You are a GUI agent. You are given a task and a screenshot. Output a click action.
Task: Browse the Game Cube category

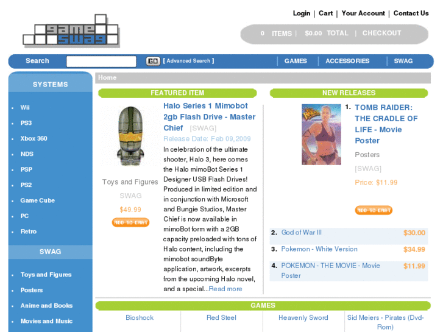(38, 200)
